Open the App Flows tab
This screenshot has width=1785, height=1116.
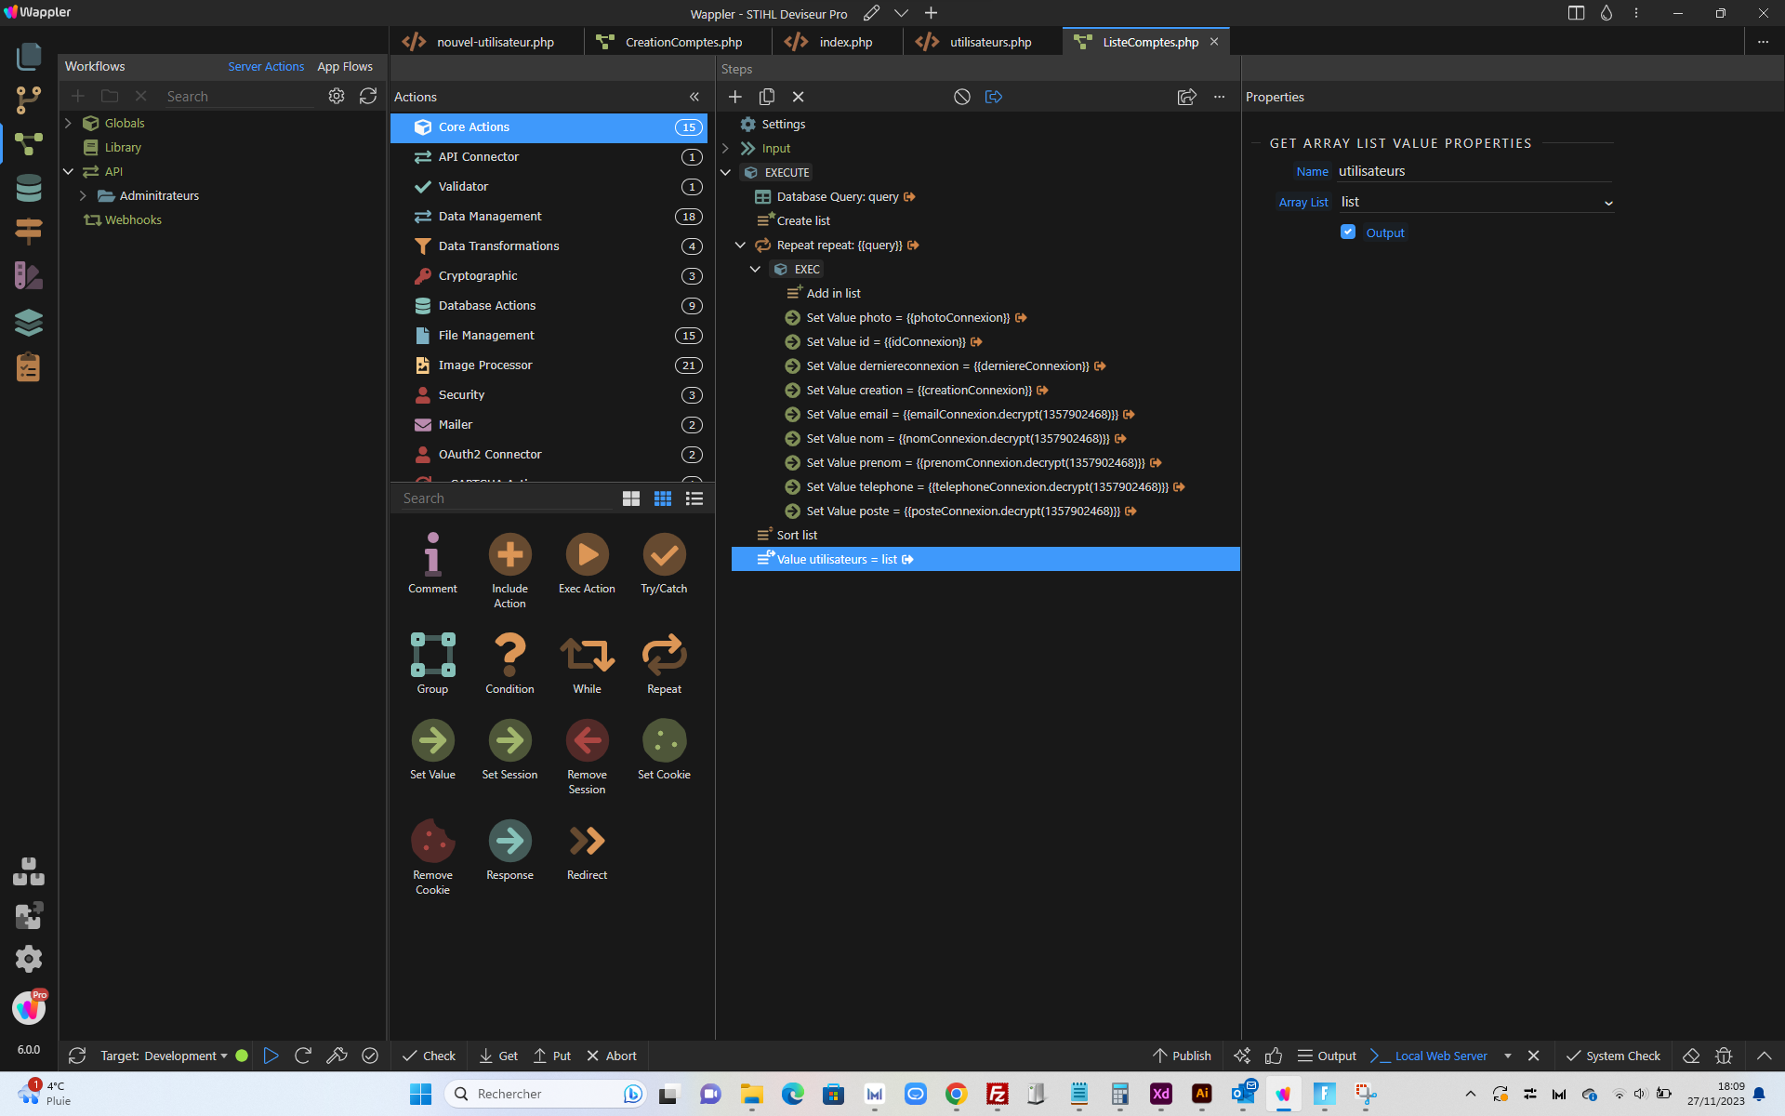[x=345, y=67]
